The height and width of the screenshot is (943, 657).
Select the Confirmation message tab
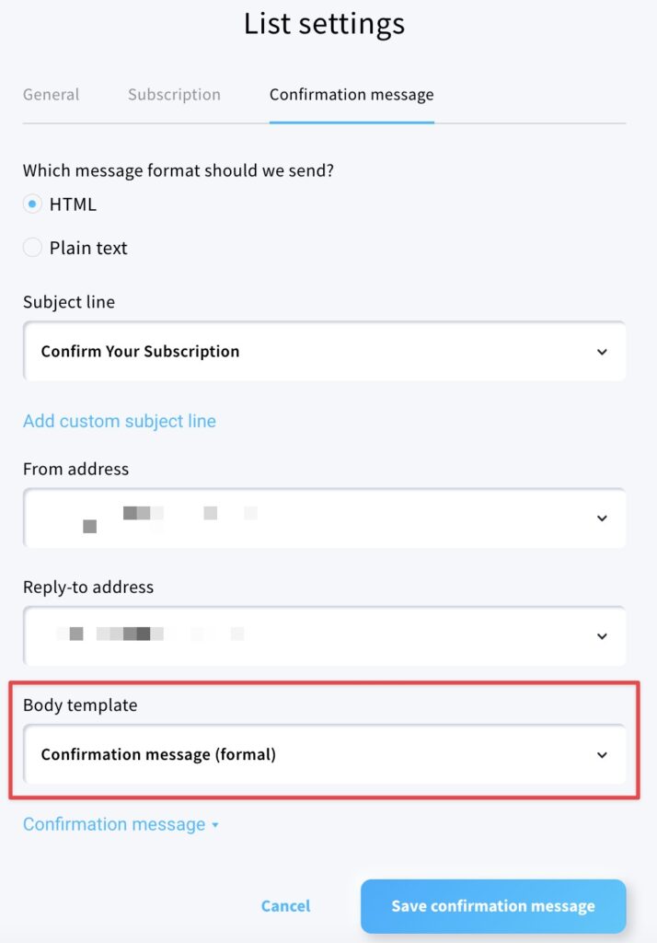click(x=351, y=94)
